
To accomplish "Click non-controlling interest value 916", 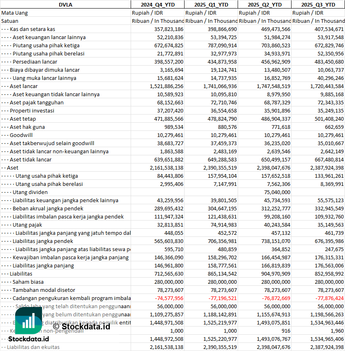I will click(x=286, y=331).
